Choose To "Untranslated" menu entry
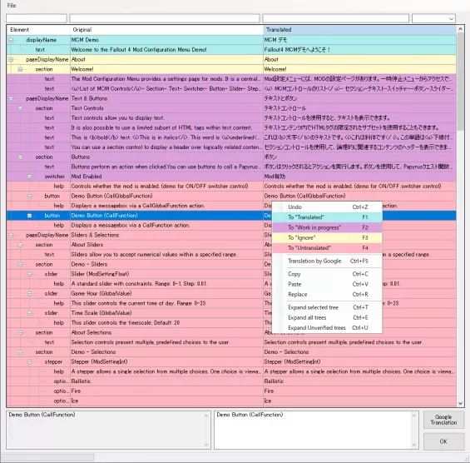The image size is (470, 463). (x=327, y=248)
